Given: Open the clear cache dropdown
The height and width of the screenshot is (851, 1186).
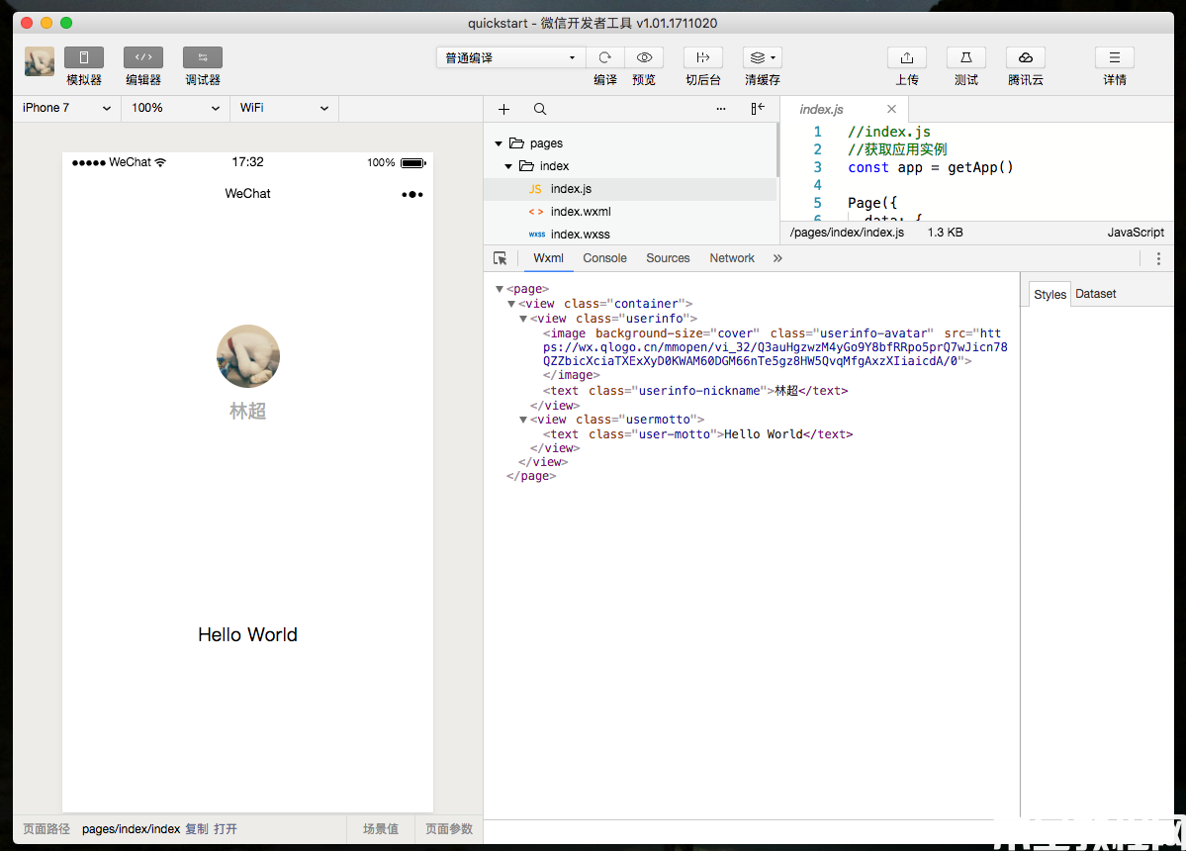Looking at the screenshot, I should coord(763,57).
